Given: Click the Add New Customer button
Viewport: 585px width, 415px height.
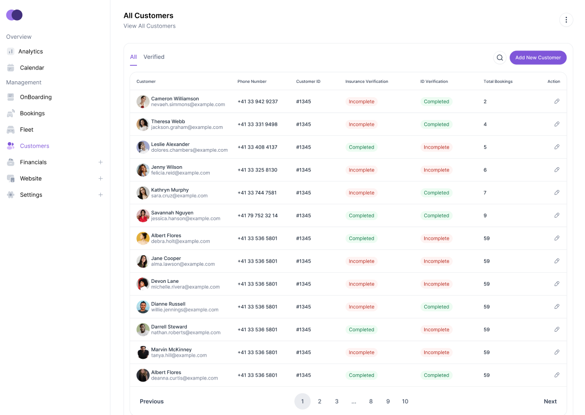Looking at the screenshot, I should pos(538,57).
